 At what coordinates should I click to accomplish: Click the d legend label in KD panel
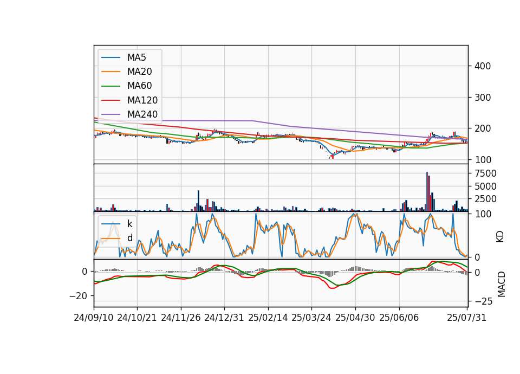[130, 238]
